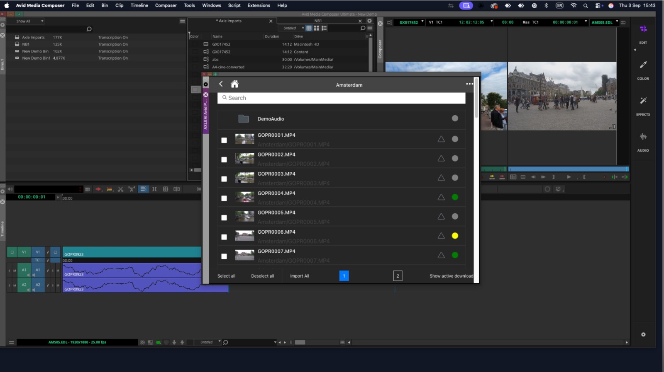The image size is (664, 372).
Task: Click the Import All button
Action: point(299,276)
